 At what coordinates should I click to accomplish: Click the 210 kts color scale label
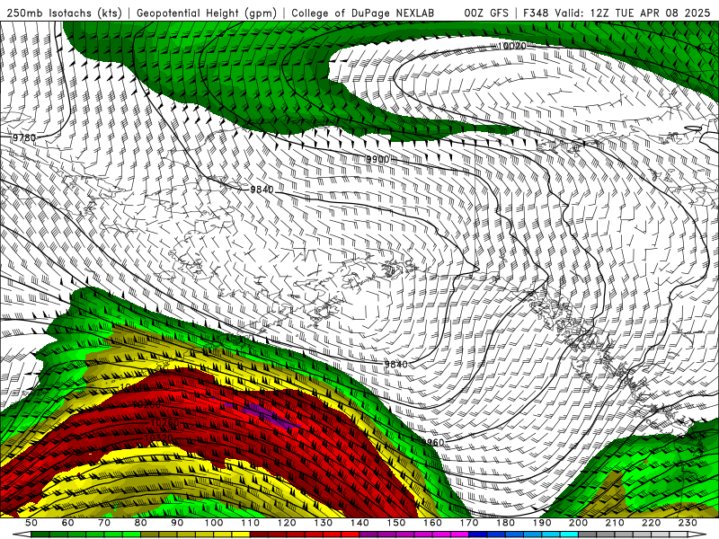coord(615,523)
